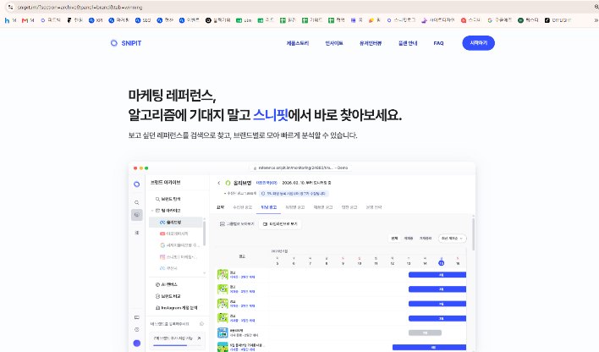Viewport: 599px width, 352px height.
Task: Select 브랜드 탐색 search item in sidebar
Action: click(168, 199)
